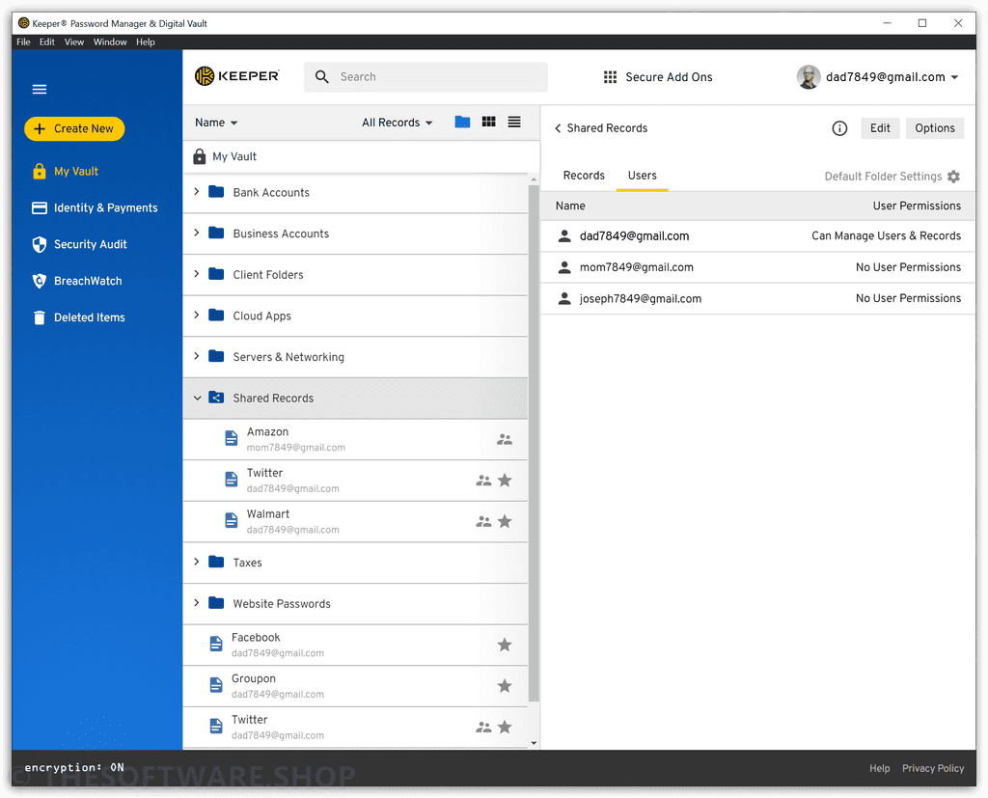Click the Facebook record document icon
The image size is (988, 798).
(x=216, y=644)
